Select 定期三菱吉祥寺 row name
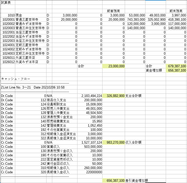The image size is (187, 183). point(27,45)
